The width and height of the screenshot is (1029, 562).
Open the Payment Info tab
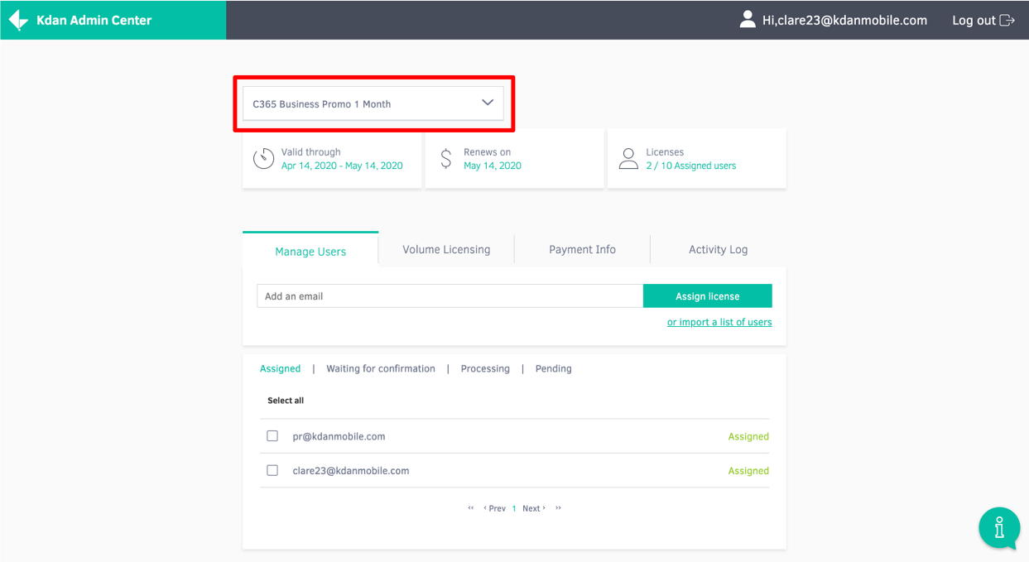pos(582,249)
